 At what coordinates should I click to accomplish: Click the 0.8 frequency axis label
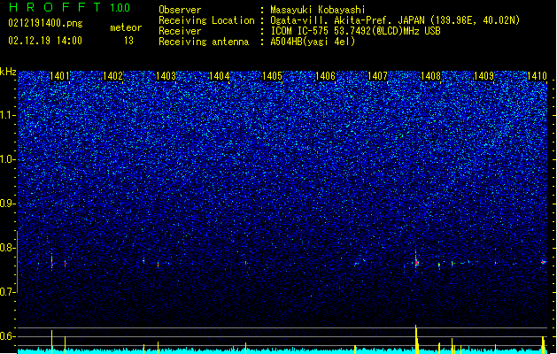(x=8, y=248)
